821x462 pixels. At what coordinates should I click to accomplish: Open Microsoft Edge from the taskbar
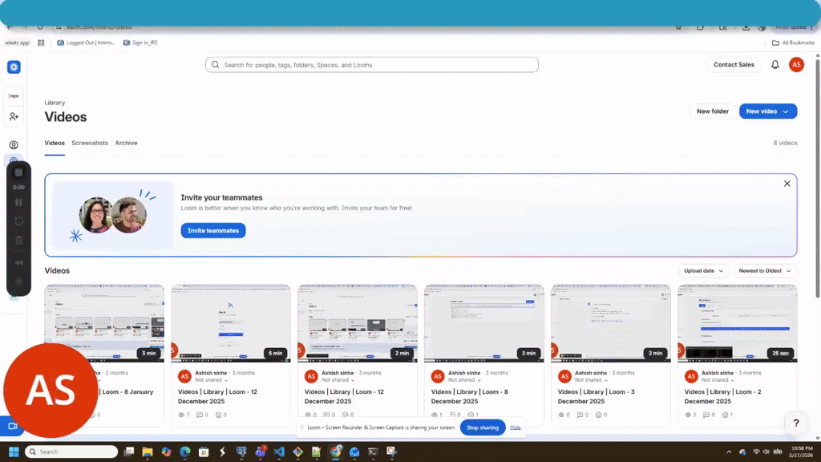tap(185, 452)
